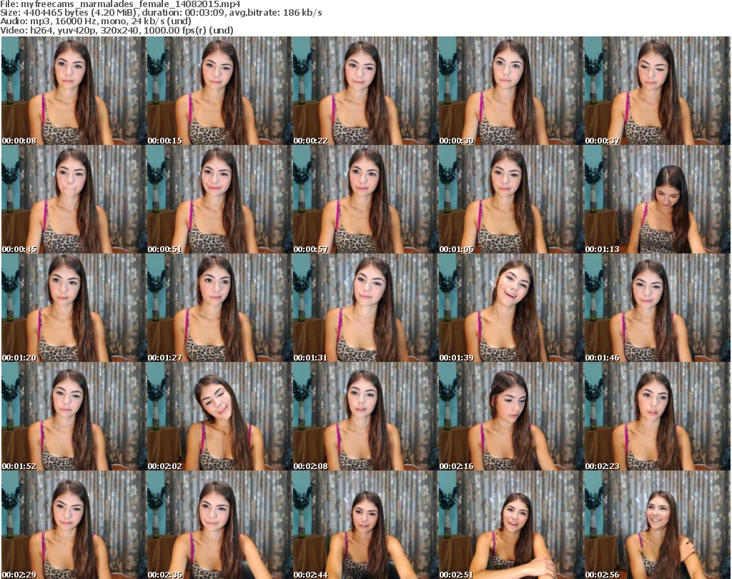Pick the 00:01:27 frame

pos(219,308)
